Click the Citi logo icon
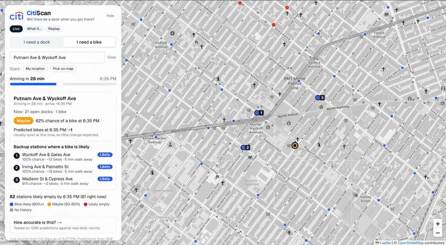This screenshot has width=446, height=245. [x=17, y=16]
